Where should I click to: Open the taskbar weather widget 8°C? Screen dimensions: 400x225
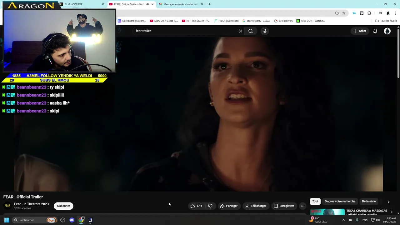[318, 220]
